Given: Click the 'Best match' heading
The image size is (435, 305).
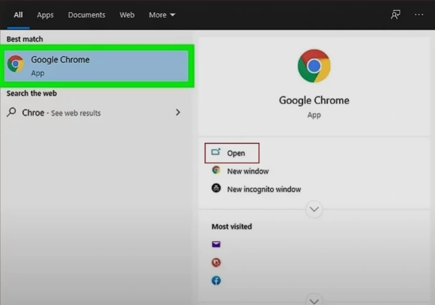Looking at the screenshot, I should pos(24,39).
